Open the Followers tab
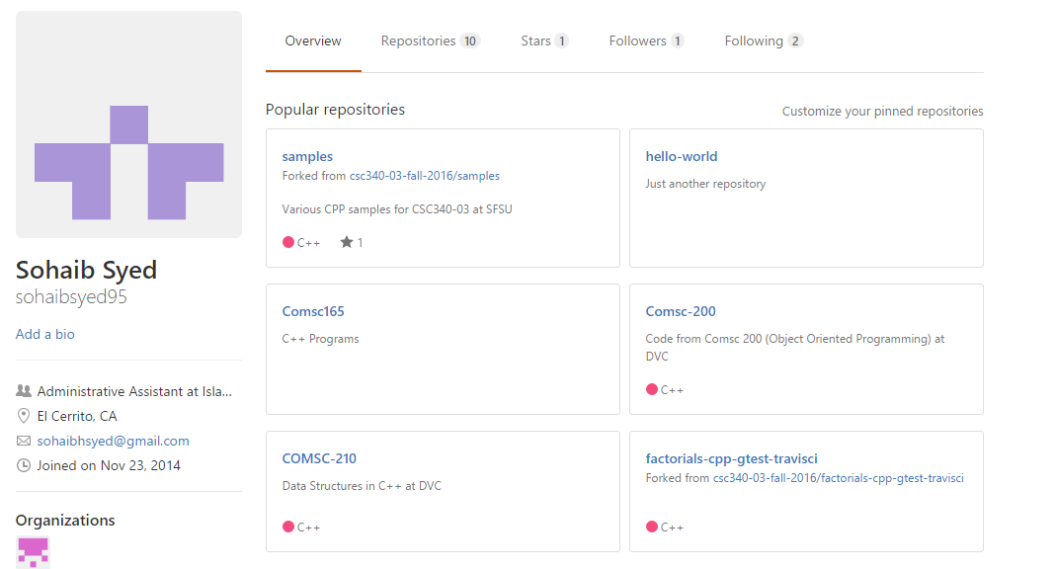The image size is (1056, 569). (646, 41)
